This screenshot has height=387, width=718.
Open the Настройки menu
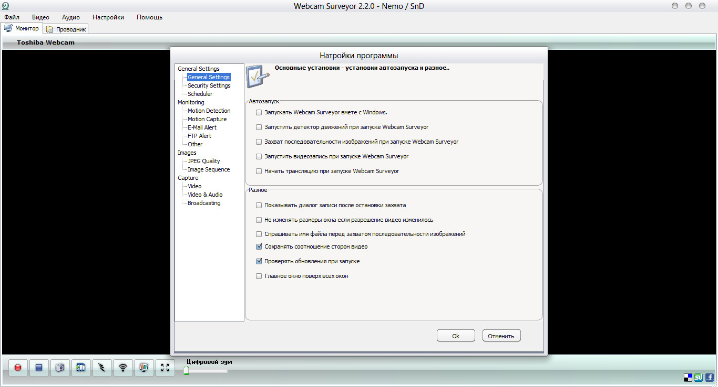[x=108, y=17]
